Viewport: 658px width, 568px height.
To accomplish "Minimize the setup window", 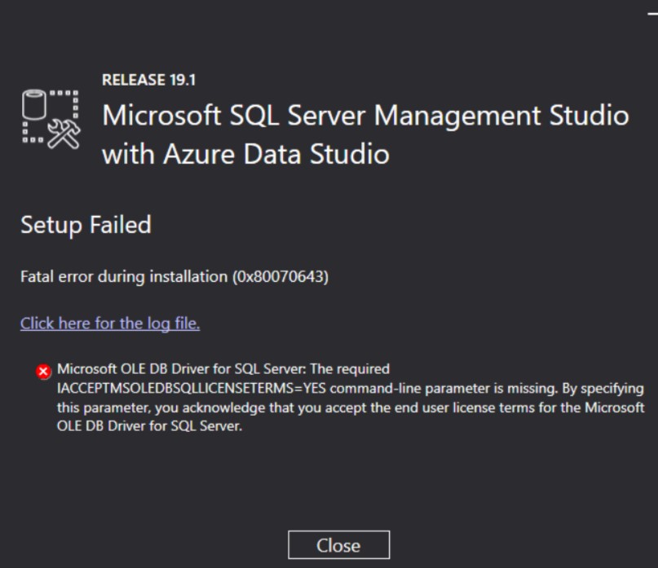I will pos(652,14).
